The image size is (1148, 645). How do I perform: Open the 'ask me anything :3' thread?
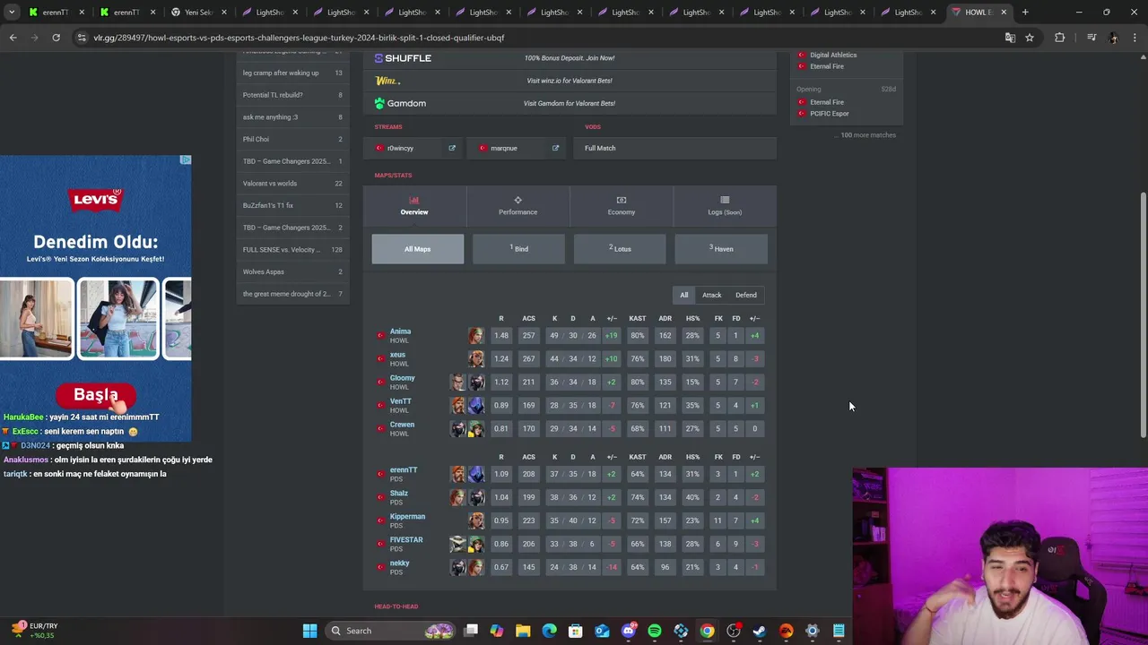(x=292, y=117)
